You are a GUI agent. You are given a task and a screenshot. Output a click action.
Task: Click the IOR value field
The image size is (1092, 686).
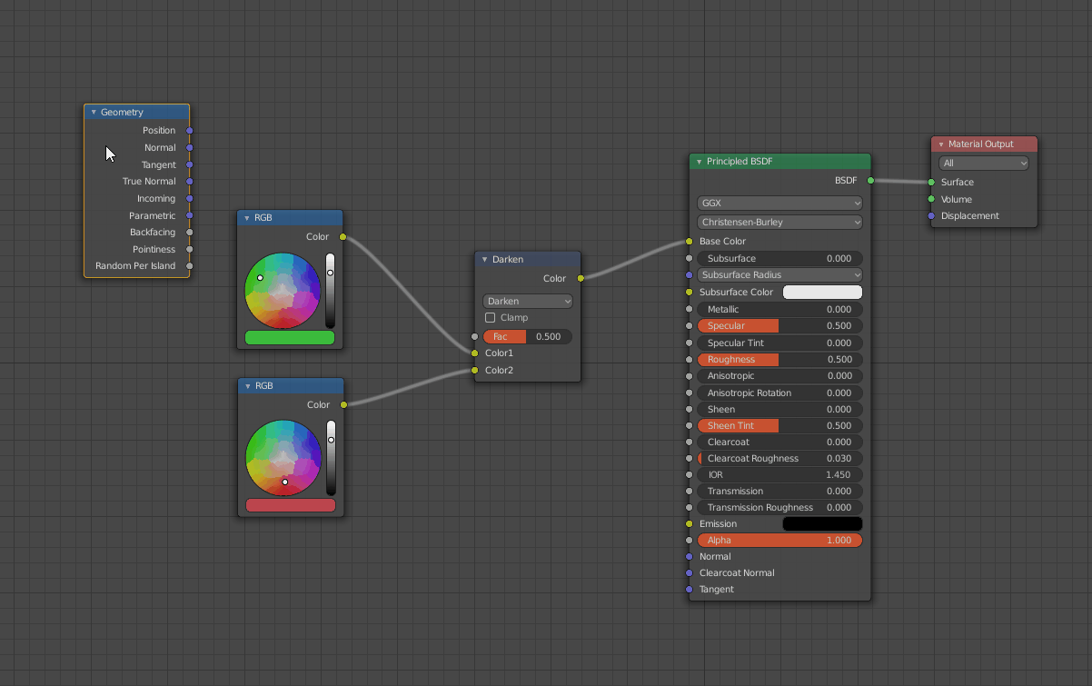tap(779, 475)
